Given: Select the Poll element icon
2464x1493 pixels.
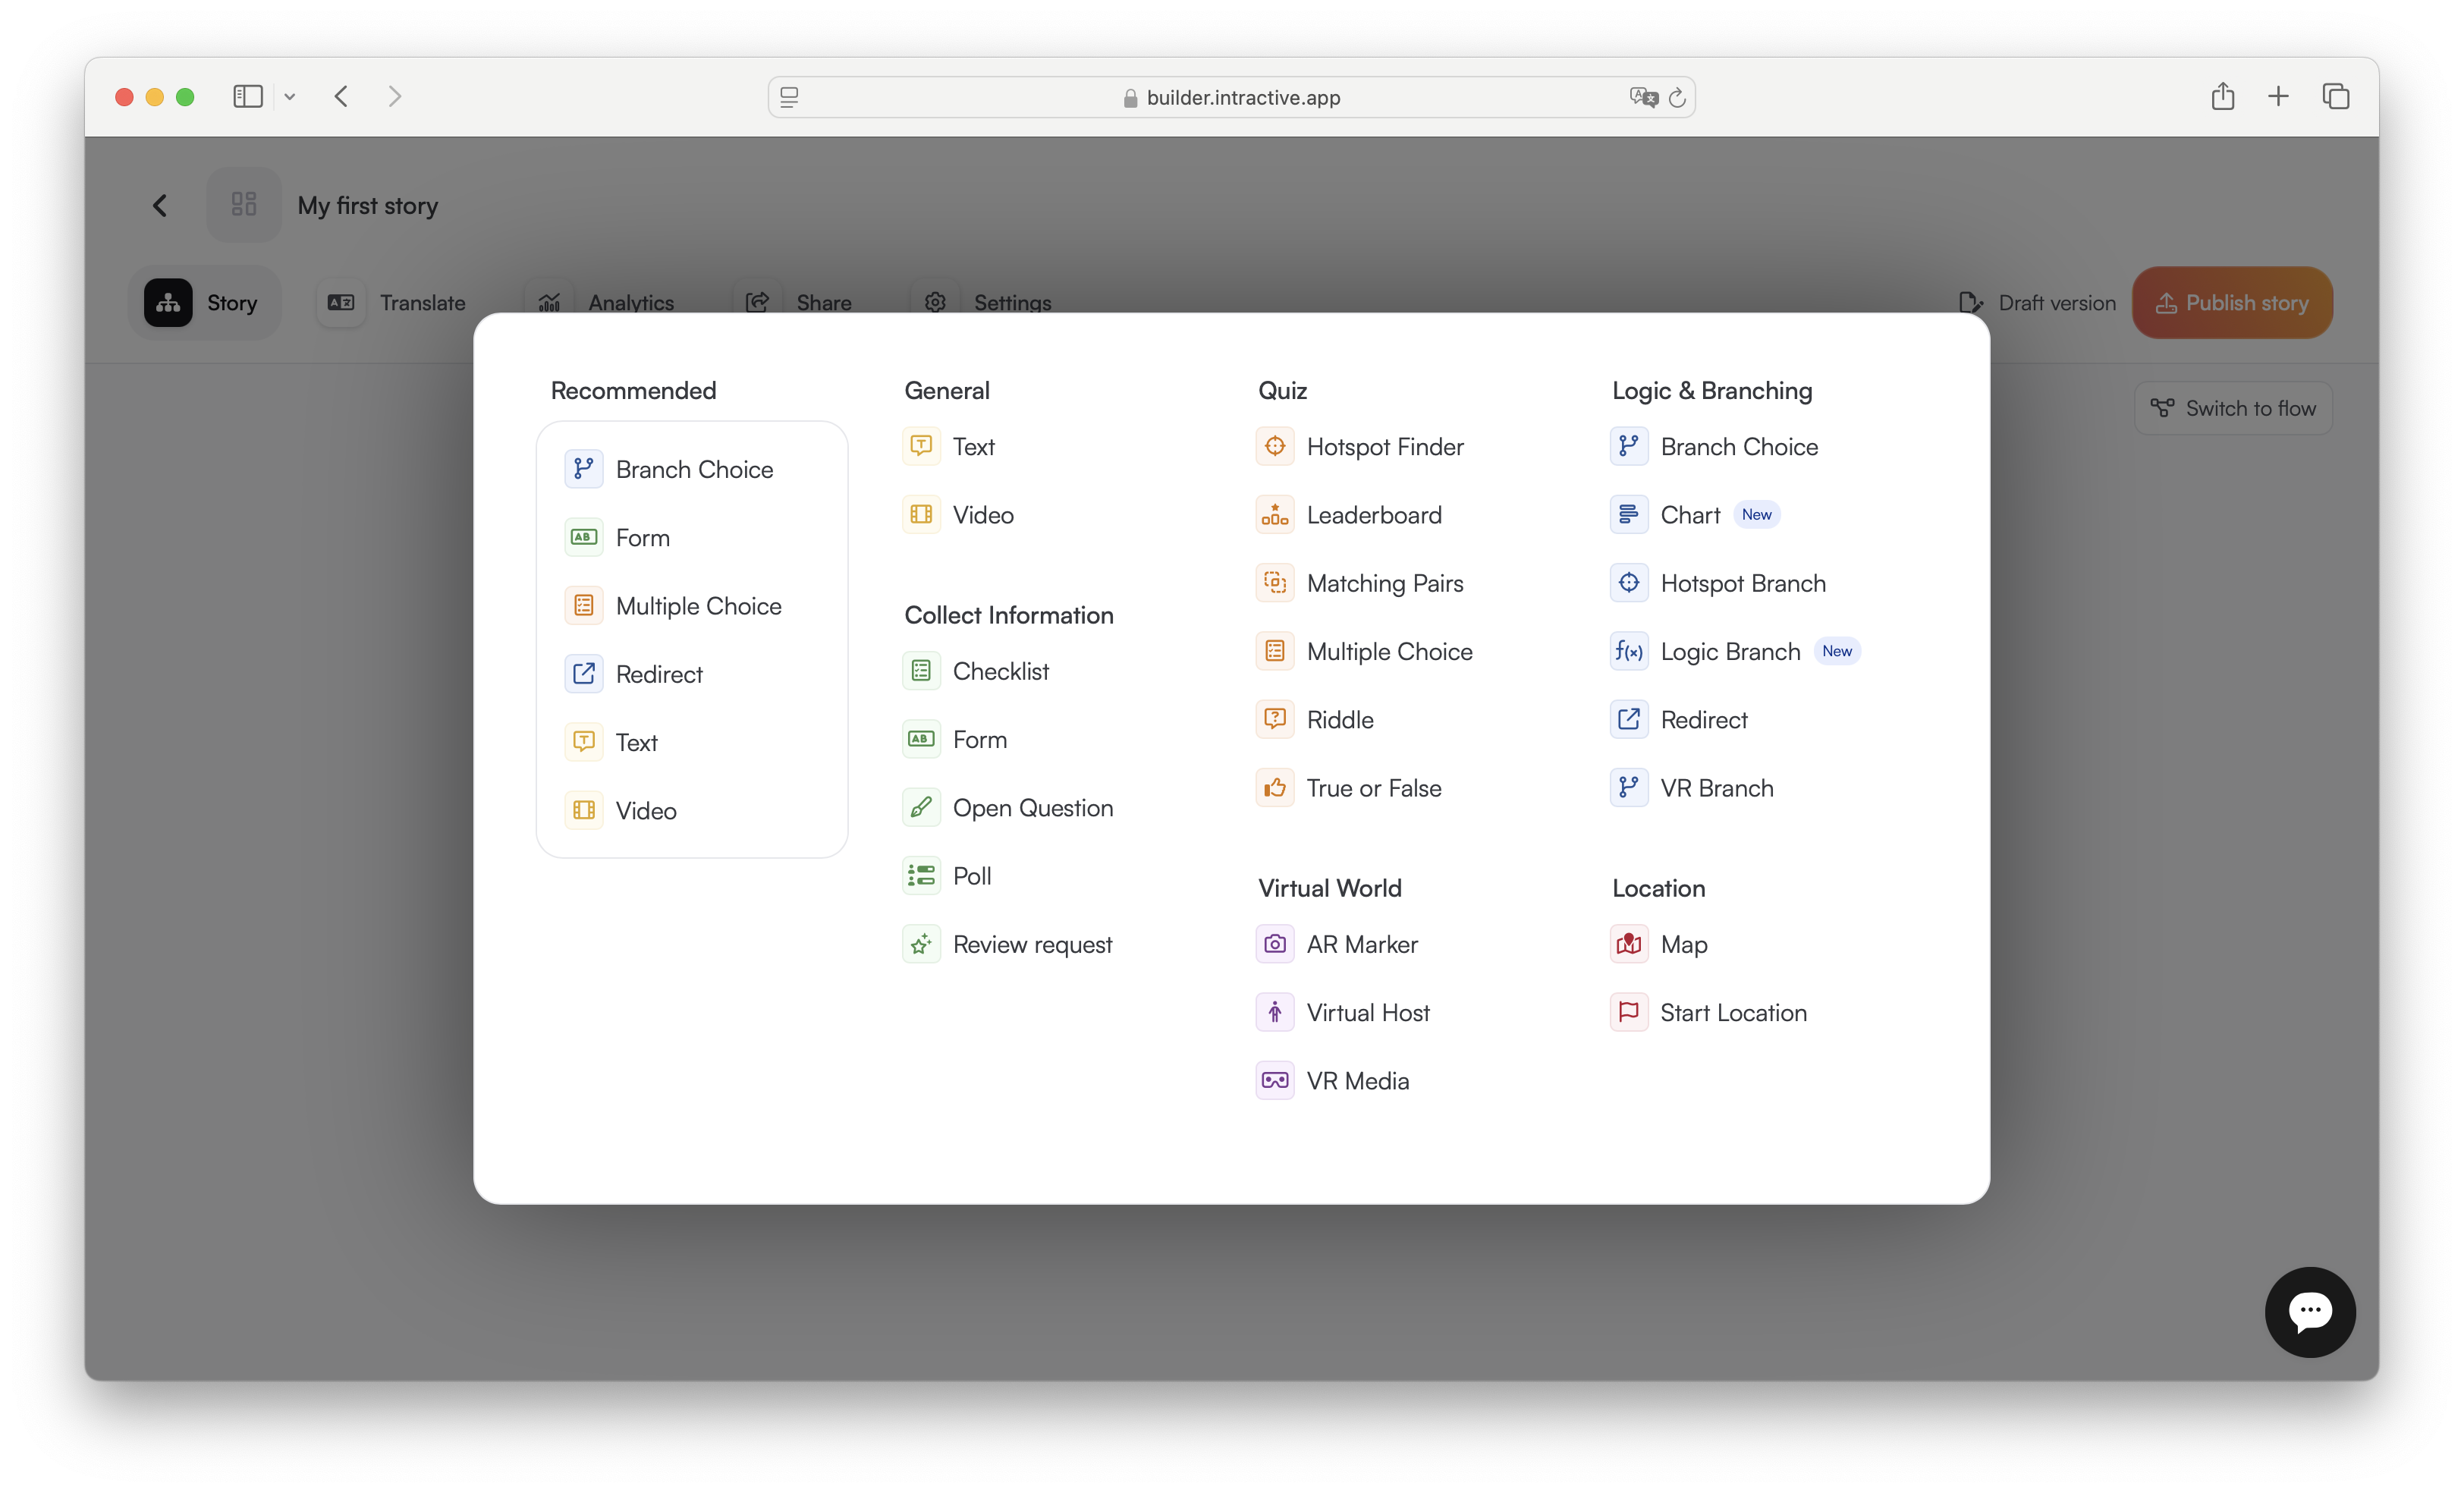Looking at the screenshot, I should pos(921,876).
